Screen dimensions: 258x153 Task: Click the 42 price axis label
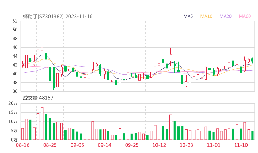coord(15,65)
